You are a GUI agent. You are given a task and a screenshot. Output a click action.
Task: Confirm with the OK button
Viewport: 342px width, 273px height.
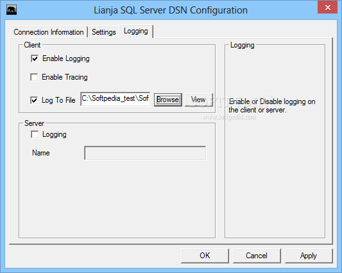tap(205, 256)
